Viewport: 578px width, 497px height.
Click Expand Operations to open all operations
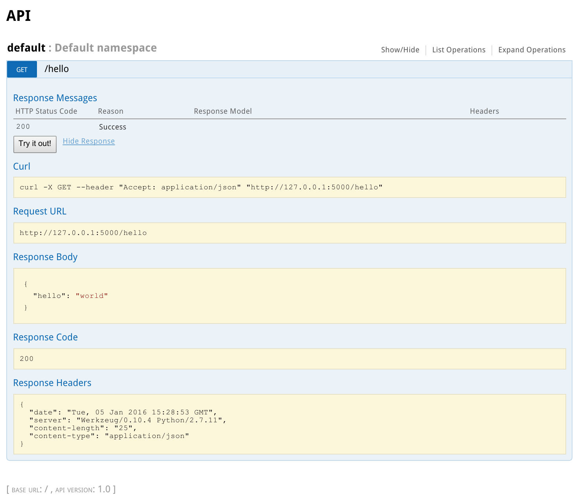tap(532, 50)
